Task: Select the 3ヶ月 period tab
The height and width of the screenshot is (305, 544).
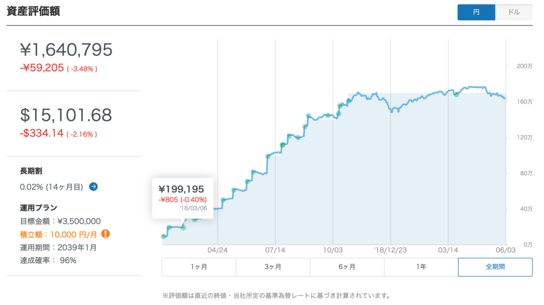Action: 273,267
